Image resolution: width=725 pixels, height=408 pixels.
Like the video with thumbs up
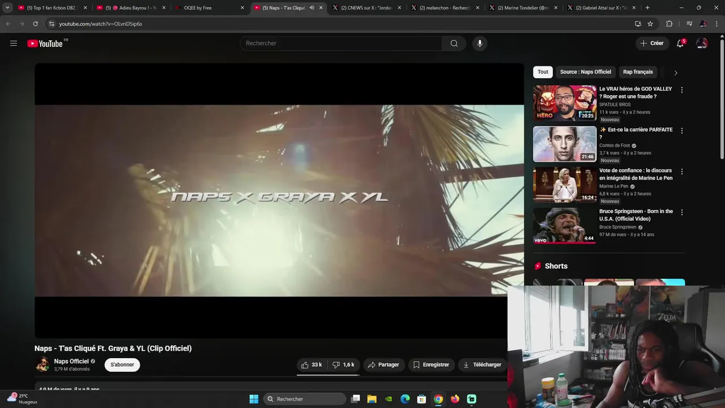(312, 365)
